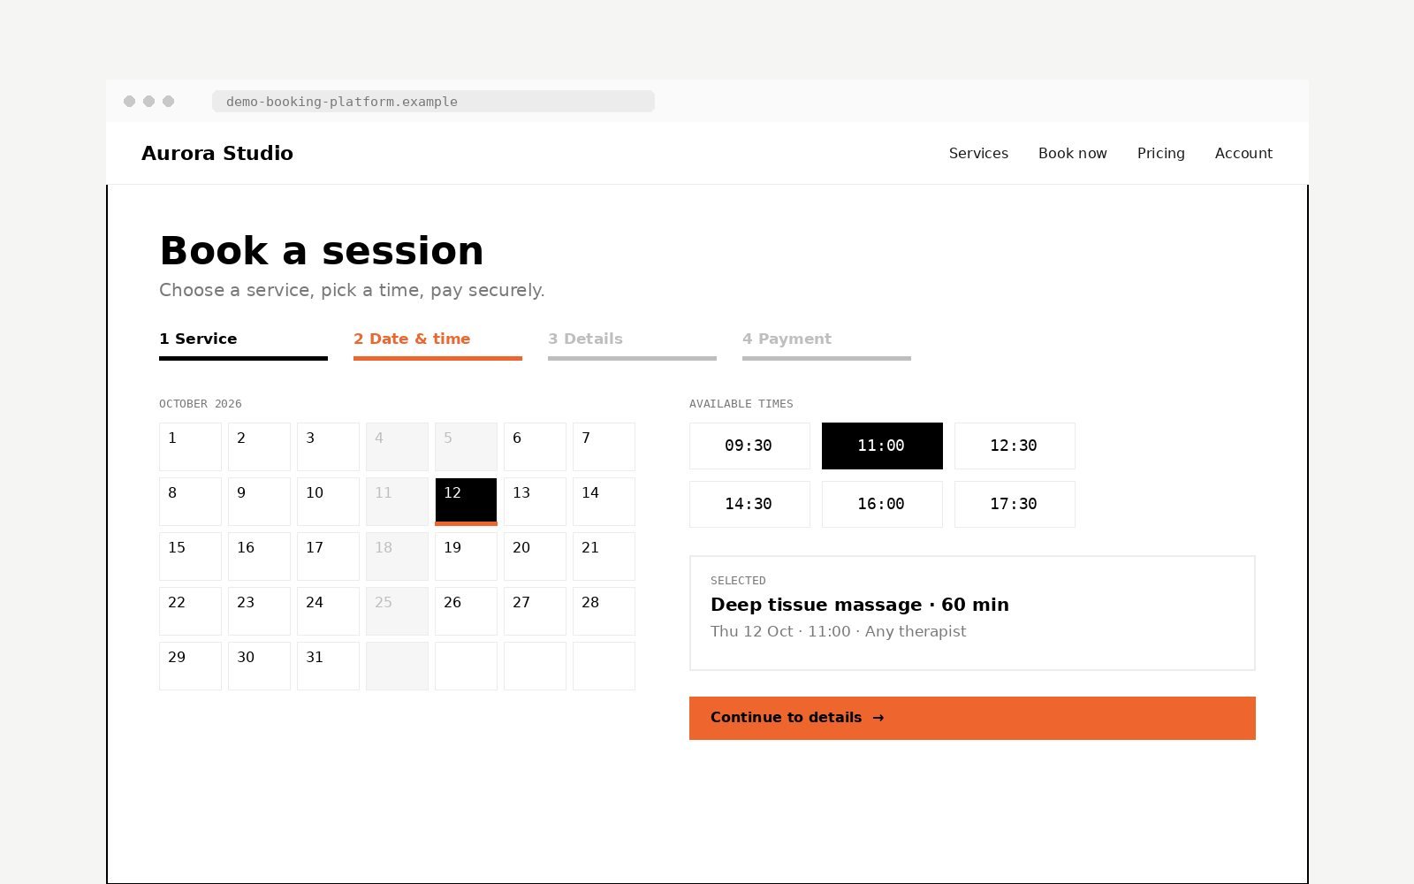Pick October 28 on calendar
This screenshot has height=884, width=1414.
[x=604, y=611]
